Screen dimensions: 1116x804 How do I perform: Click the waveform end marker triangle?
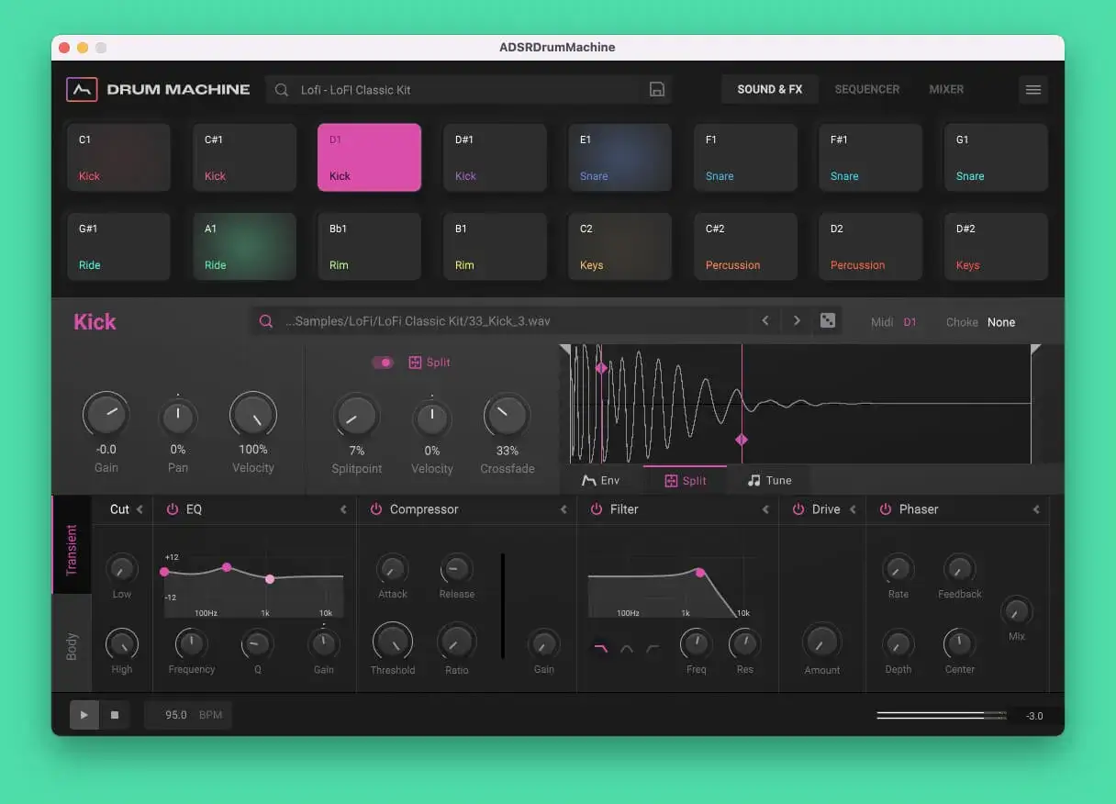pyautogui.click(x=1035, y=350)
